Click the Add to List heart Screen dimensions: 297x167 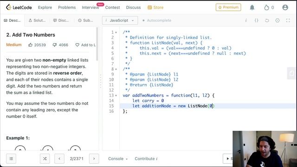(77, 45)
